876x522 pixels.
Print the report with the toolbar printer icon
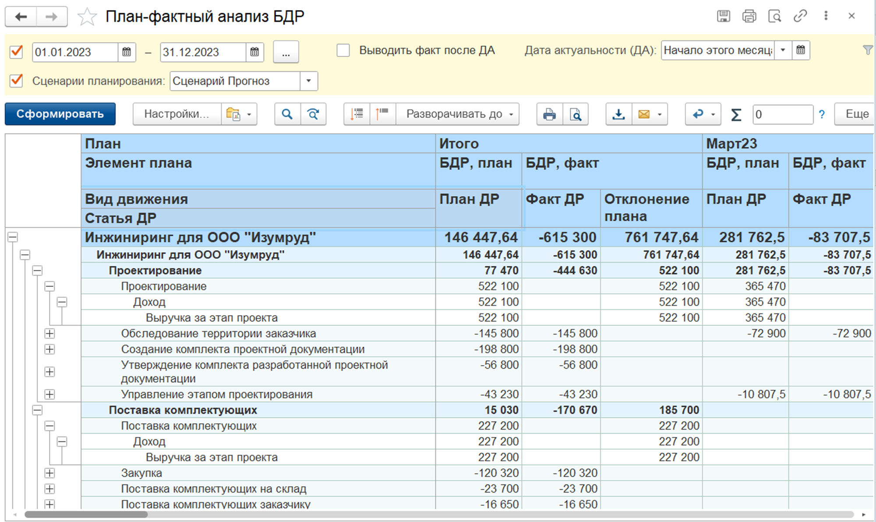click(549, 114)
